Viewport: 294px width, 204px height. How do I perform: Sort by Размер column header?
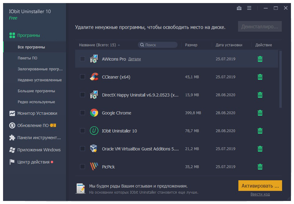pos(191,45)
